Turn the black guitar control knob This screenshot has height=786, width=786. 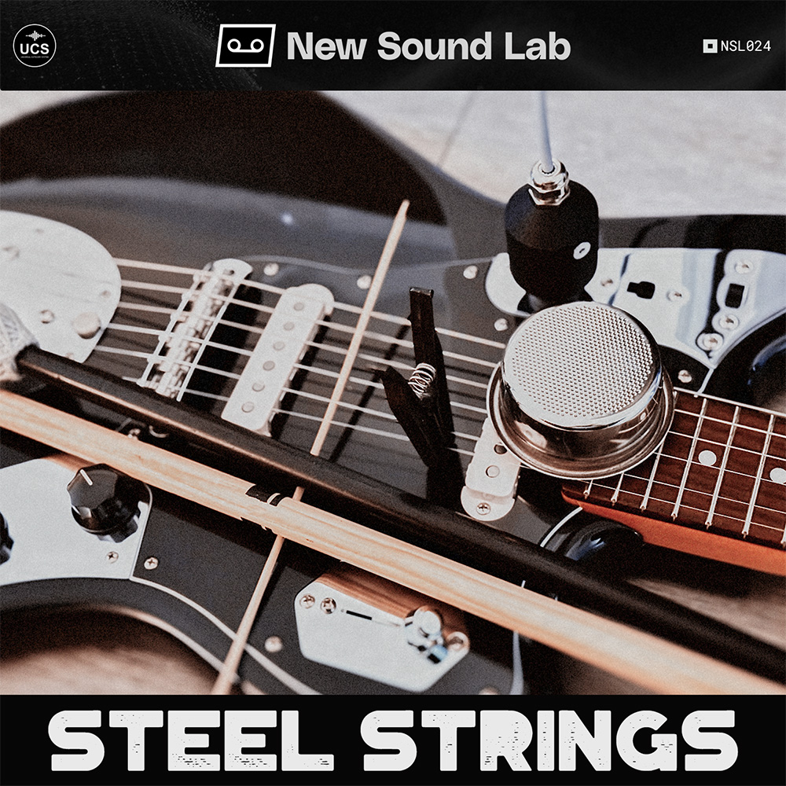106,501
